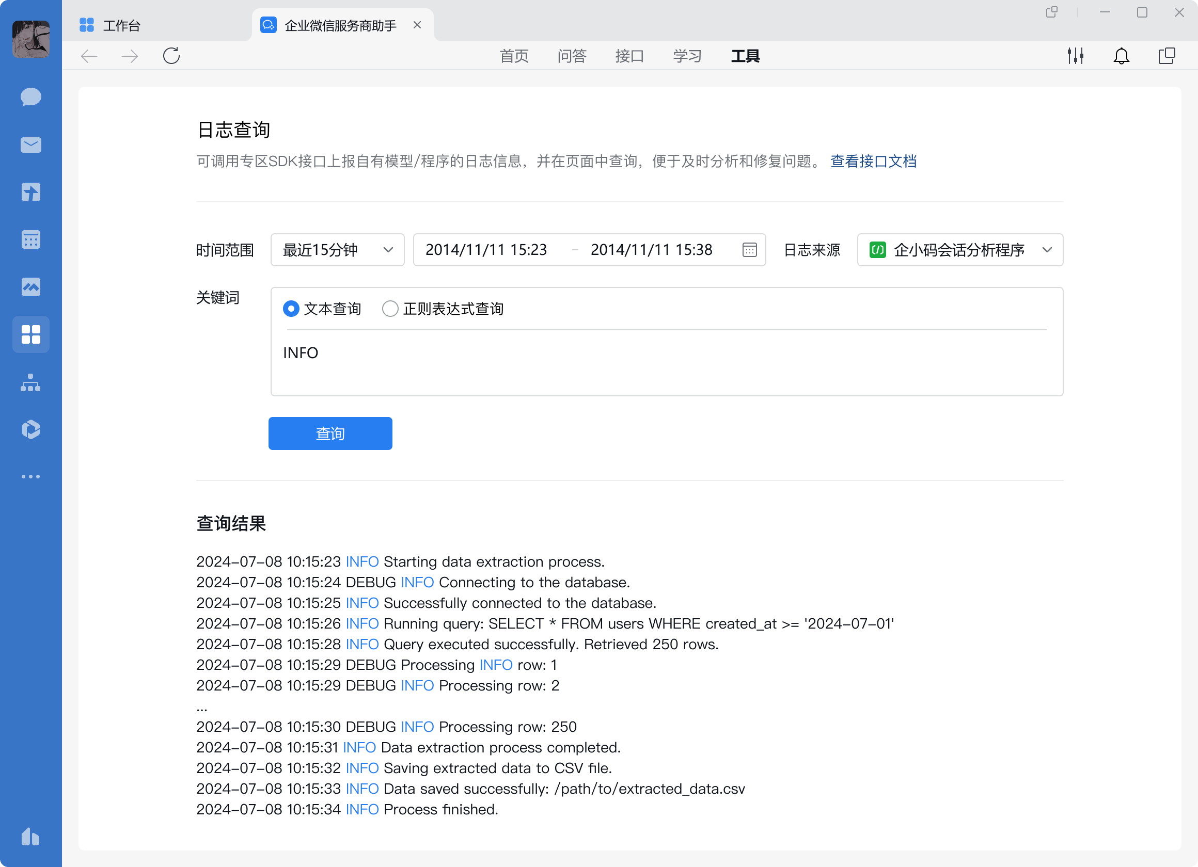The image size is (1198, 867).
Task: Click the keyword input field containing INFO
Action: coord(666,362)
